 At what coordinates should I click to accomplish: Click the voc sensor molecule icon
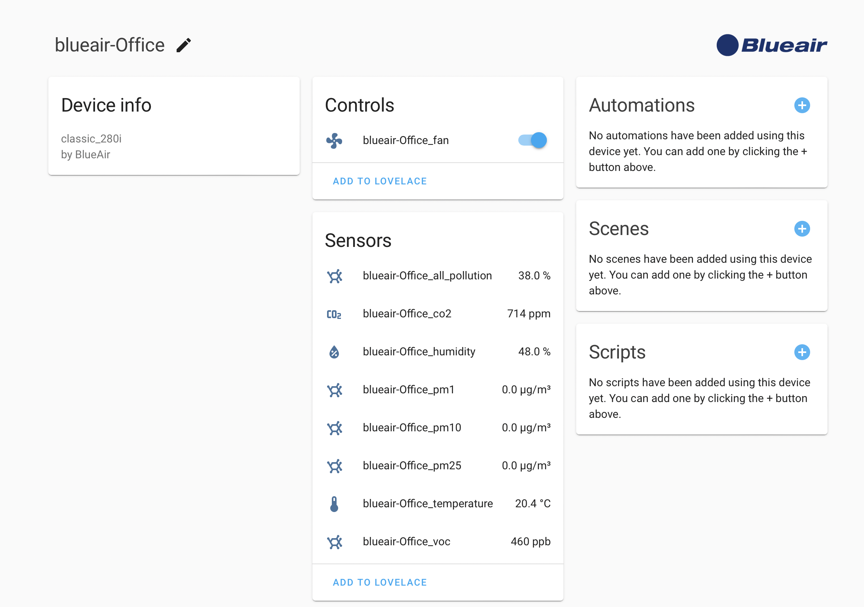(334, 542)
